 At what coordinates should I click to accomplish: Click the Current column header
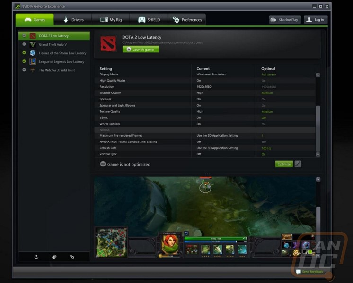pos(203,69)
